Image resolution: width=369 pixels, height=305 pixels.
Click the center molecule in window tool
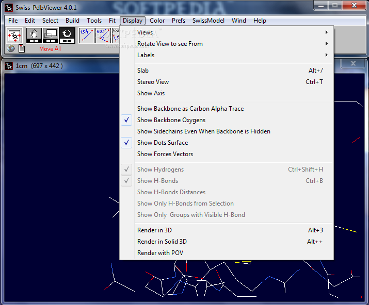(14, 36)
